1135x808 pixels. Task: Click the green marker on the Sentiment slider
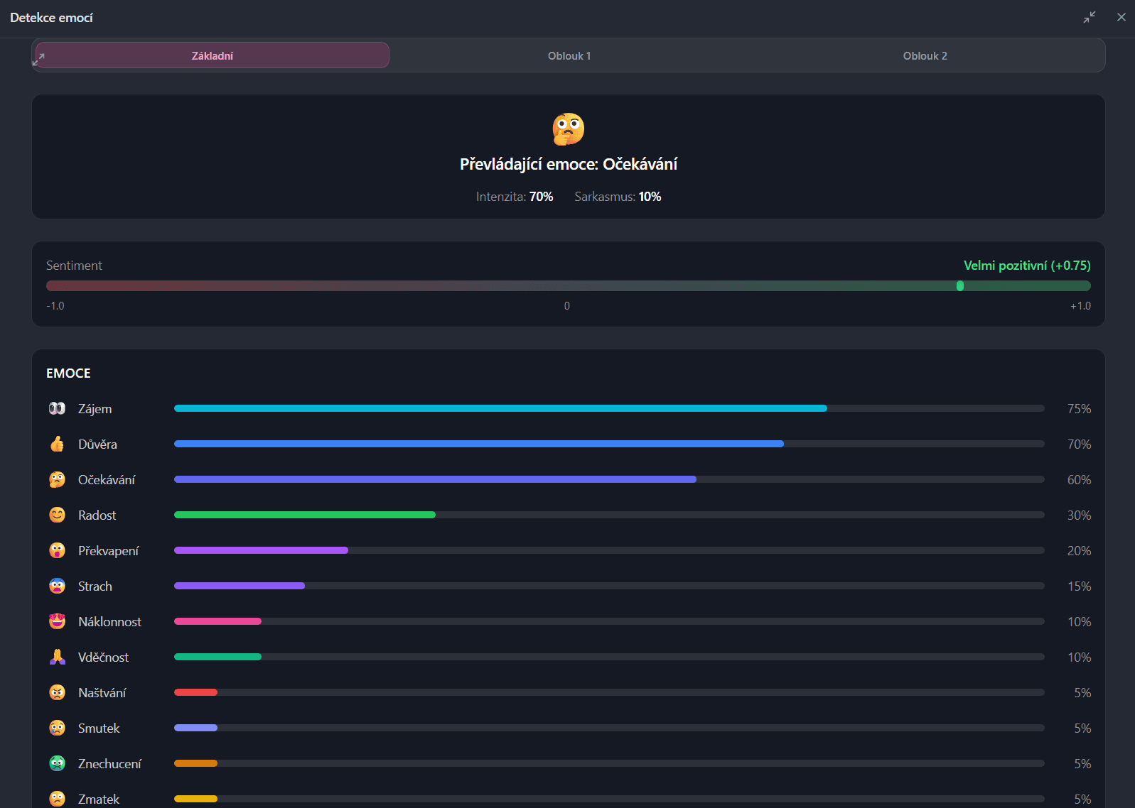[959, 285]
